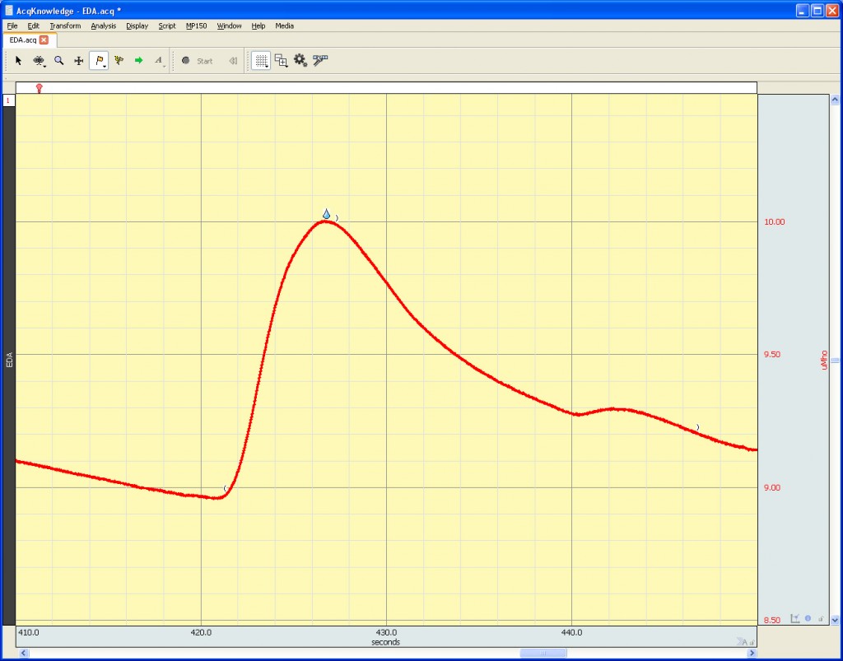Click the vertical scrollbar thumb
Image resolution: width=843 pixels, height=661 pixels.
[x=835, y=361]
